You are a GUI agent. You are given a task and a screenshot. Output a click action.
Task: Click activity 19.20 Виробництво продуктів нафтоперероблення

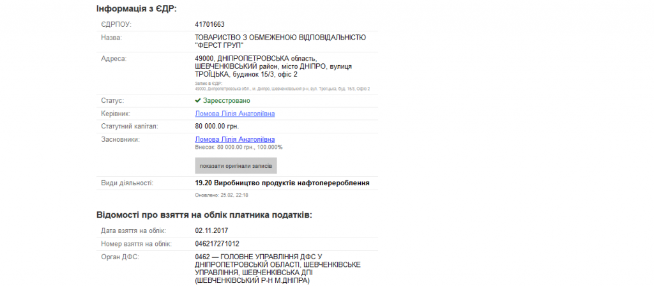[x=282, y=183]
